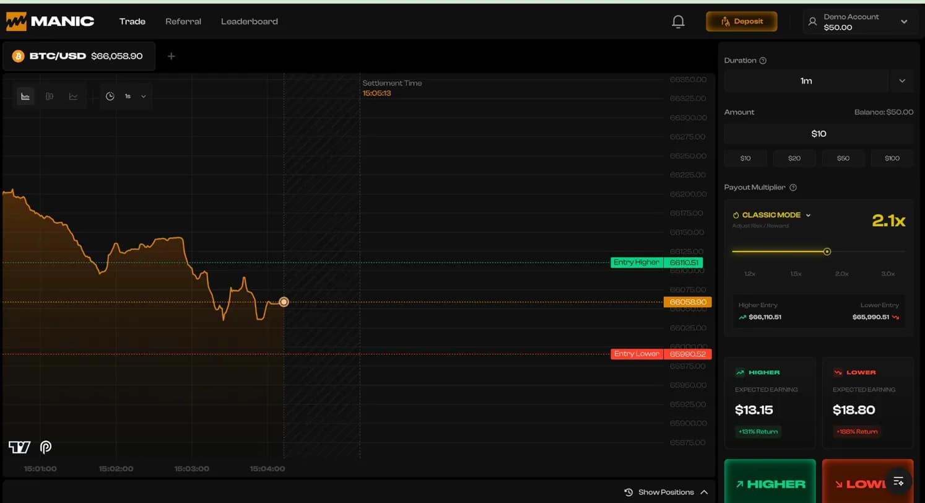
Task: Set multiplier to 1.2x mark
Action: coord(750,274)
